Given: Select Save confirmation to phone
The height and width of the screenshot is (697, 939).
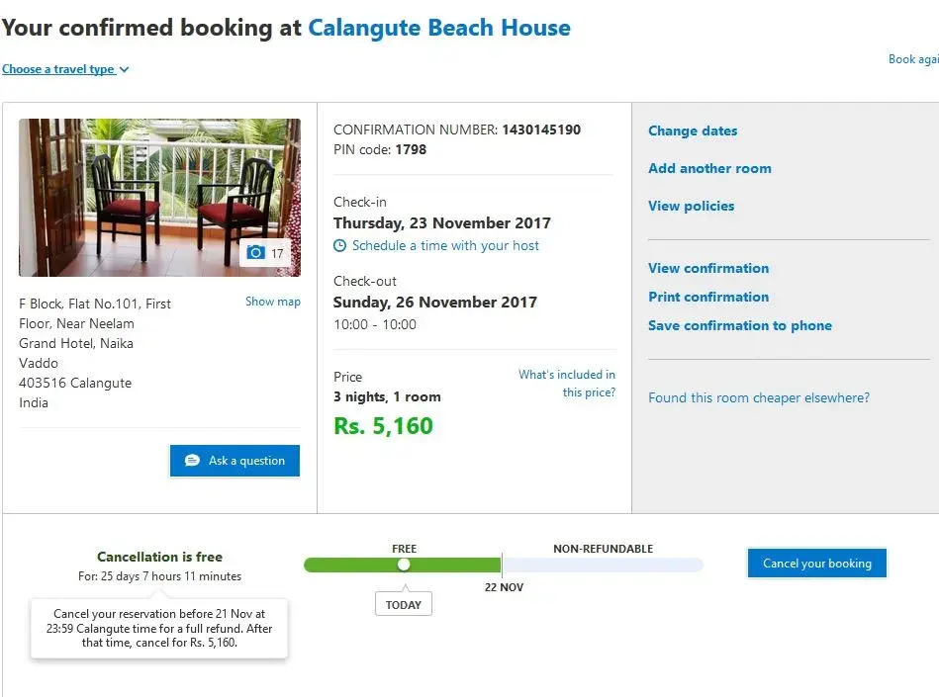Looking at the screenshot, I should pyautogui.click(x=740, y=325).
